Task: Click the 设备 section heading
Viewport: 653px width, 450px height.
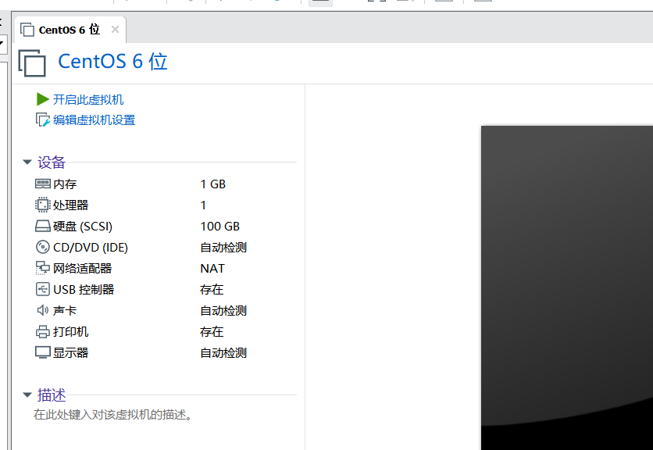Action: click(52, 162)
